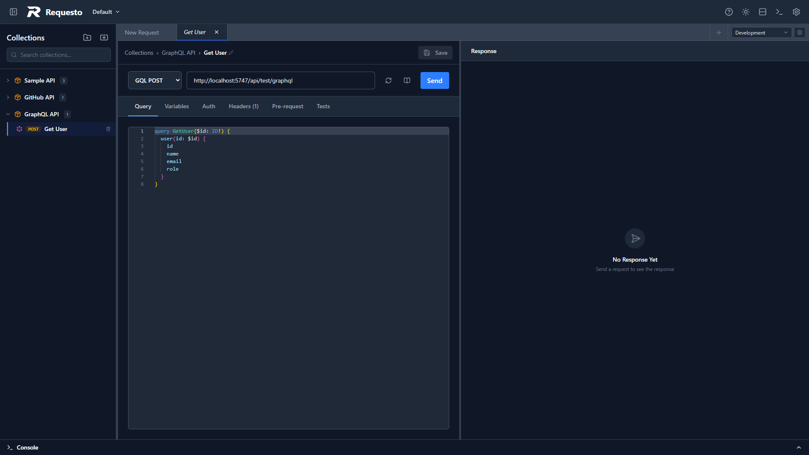The height and width of the screenshot is (455, 809).
Task: Refresh GraphQL schema icon
Action: (388, 80)
